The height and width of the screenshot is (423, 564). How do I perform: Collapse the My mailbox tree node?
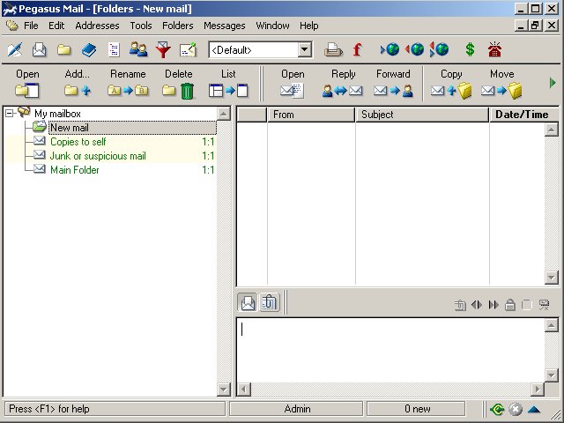click(x=10, y=114)
